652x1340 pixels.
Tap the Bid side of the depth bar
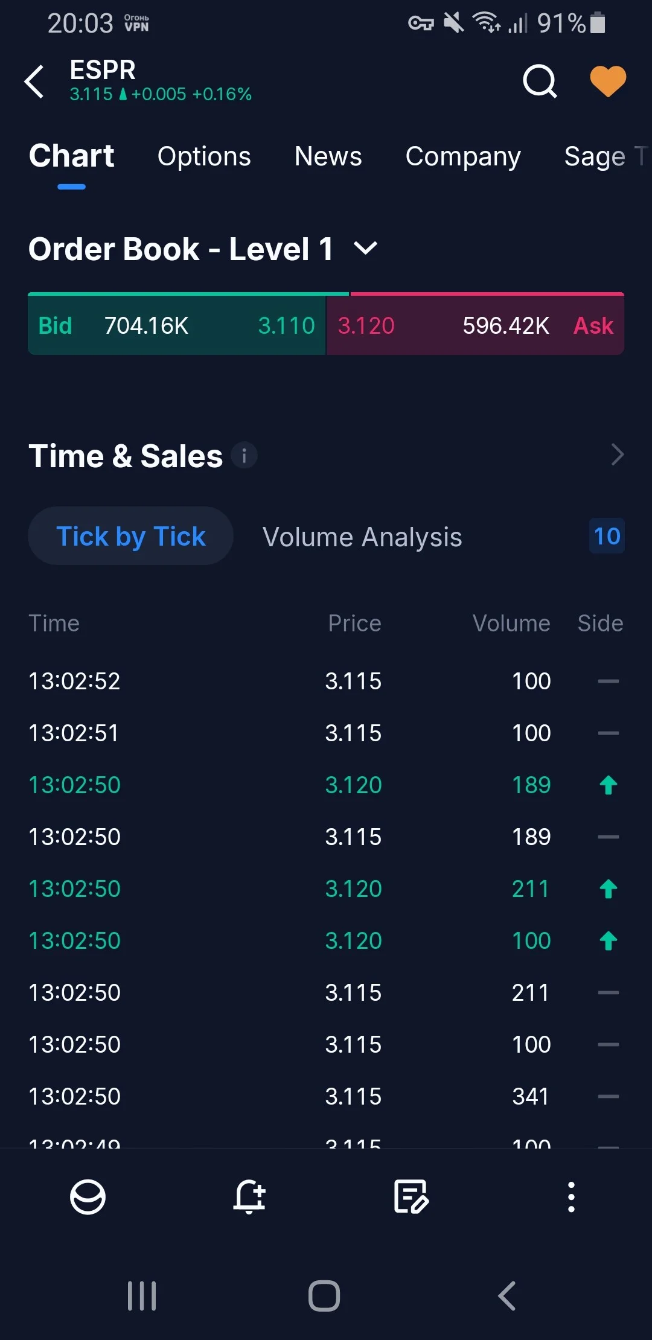coord(177,324)
